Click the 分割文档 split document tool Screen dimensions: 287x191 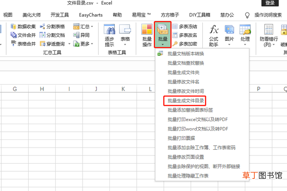52,35
